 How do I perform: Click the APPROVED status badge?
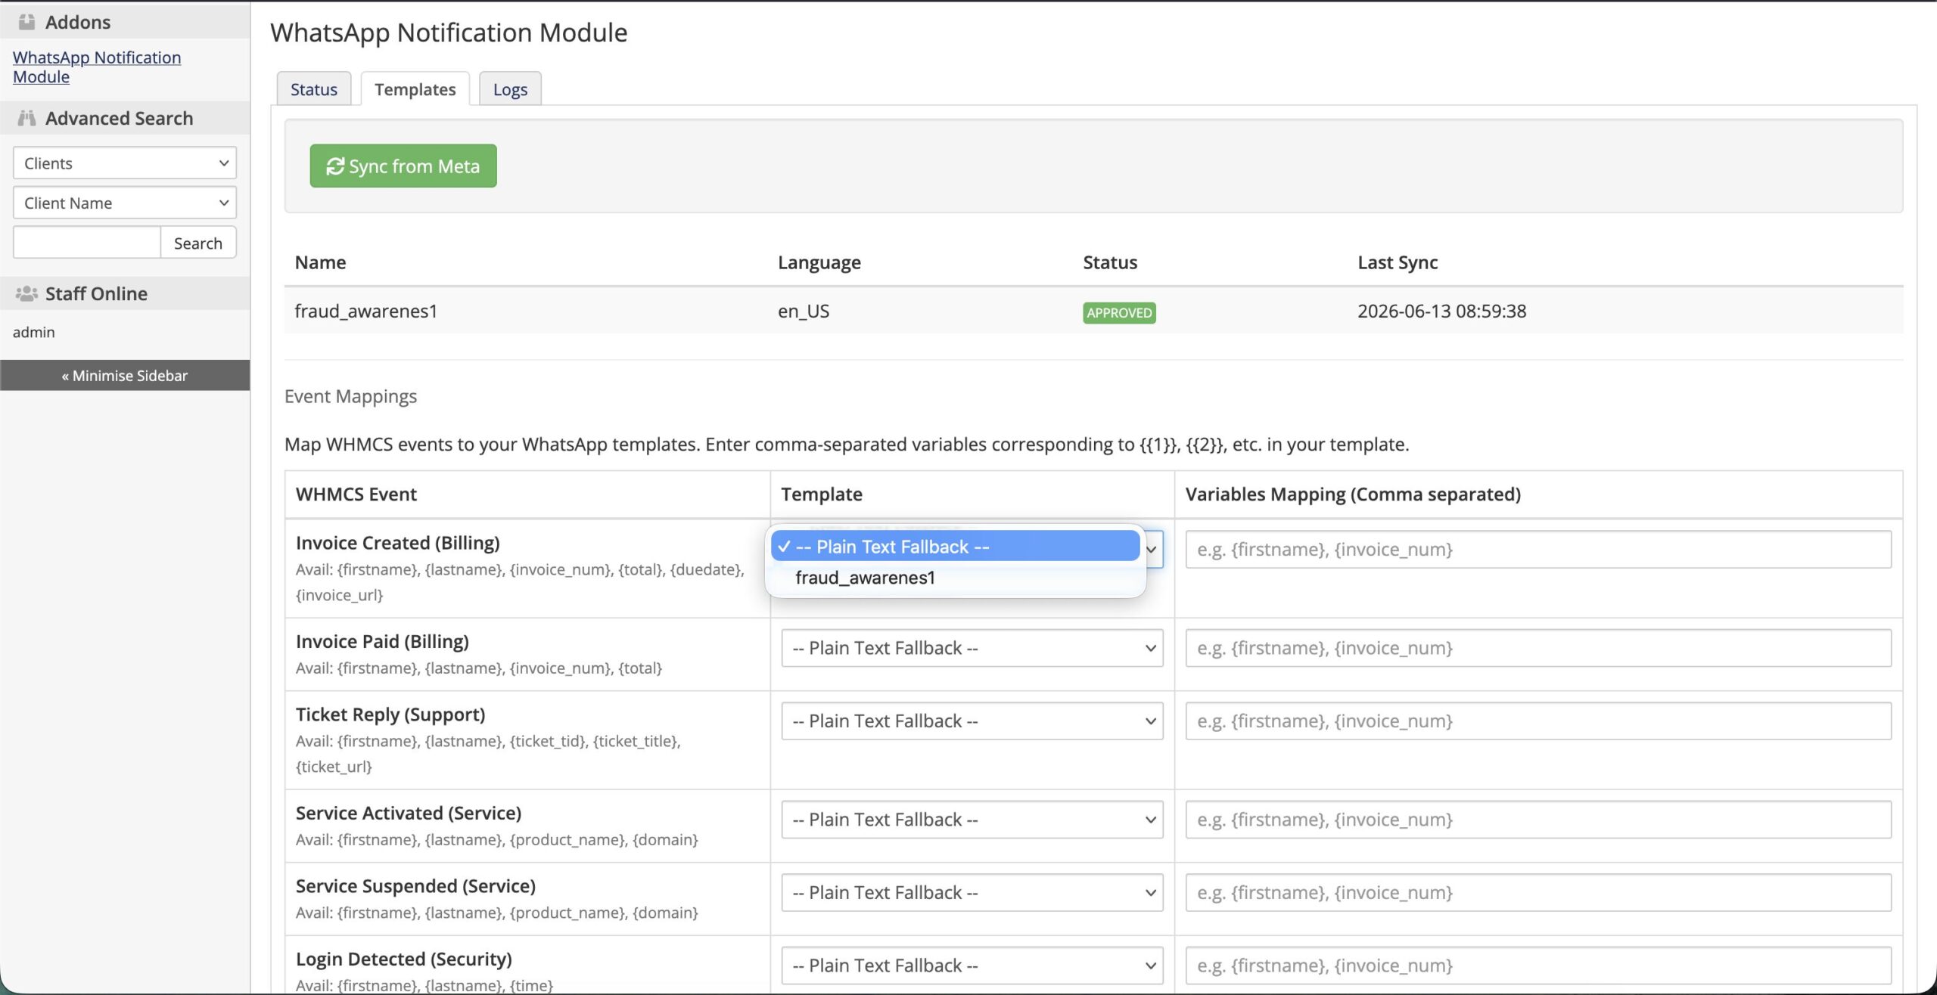[x=1119, y=312]
